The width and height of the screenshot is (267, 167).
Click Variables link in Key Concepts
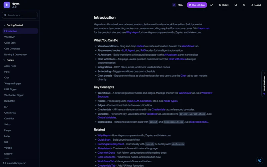point(152,114)
